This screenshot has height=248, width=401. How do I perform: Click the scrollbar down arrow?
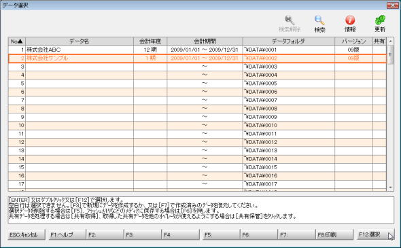pos(390,188)
